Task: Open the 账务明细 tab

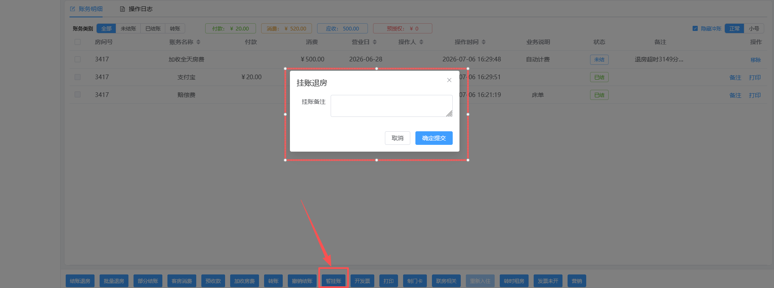Action: 86,9
